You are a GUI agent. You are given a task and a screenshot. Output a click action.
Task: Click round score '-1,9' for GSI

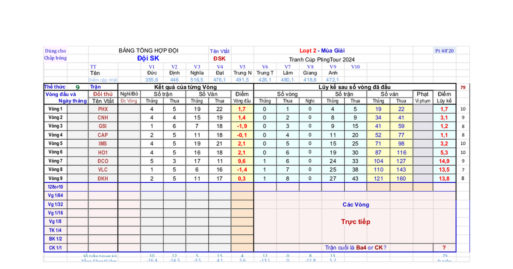(242, 126)
